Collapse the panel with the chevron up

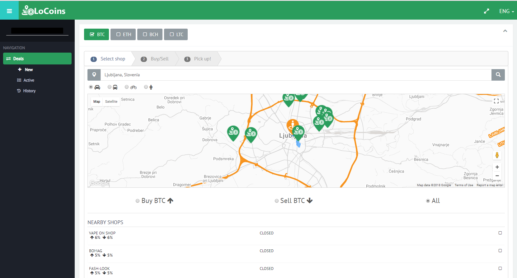click(x=505, y=31)
